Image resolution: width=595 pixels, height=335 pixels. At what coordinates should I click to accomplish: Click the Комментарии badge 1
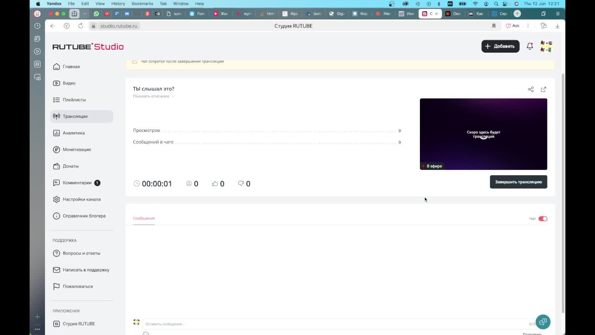click(x=97, y=183)
